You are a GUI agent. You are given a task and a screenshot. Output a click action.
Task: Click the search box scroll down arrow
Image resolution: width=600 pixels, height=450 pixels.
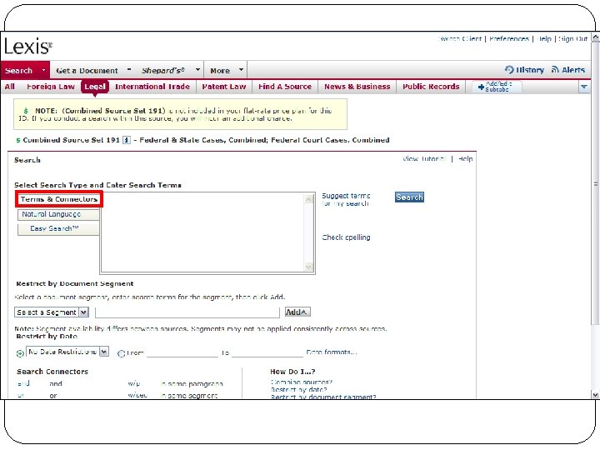click(x=309, y=267)
